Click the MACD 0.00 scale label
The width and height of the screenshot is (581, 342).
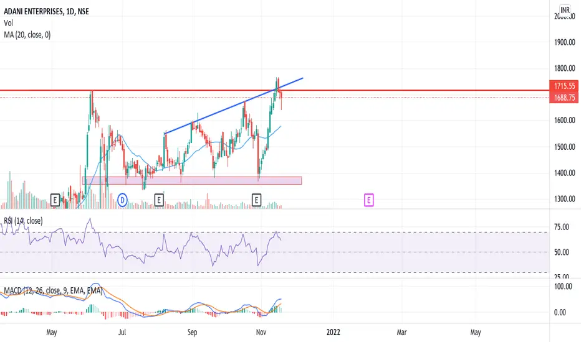click(x=560, y=313)
